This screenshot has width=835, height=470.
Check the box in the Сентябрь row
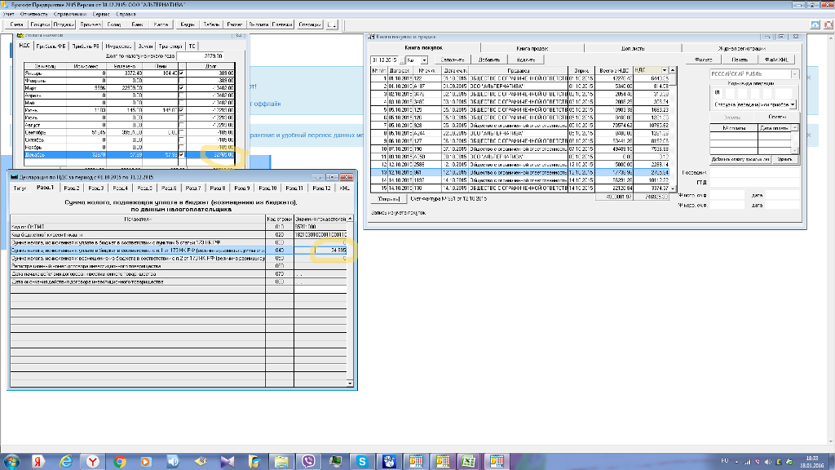(181, 132)
